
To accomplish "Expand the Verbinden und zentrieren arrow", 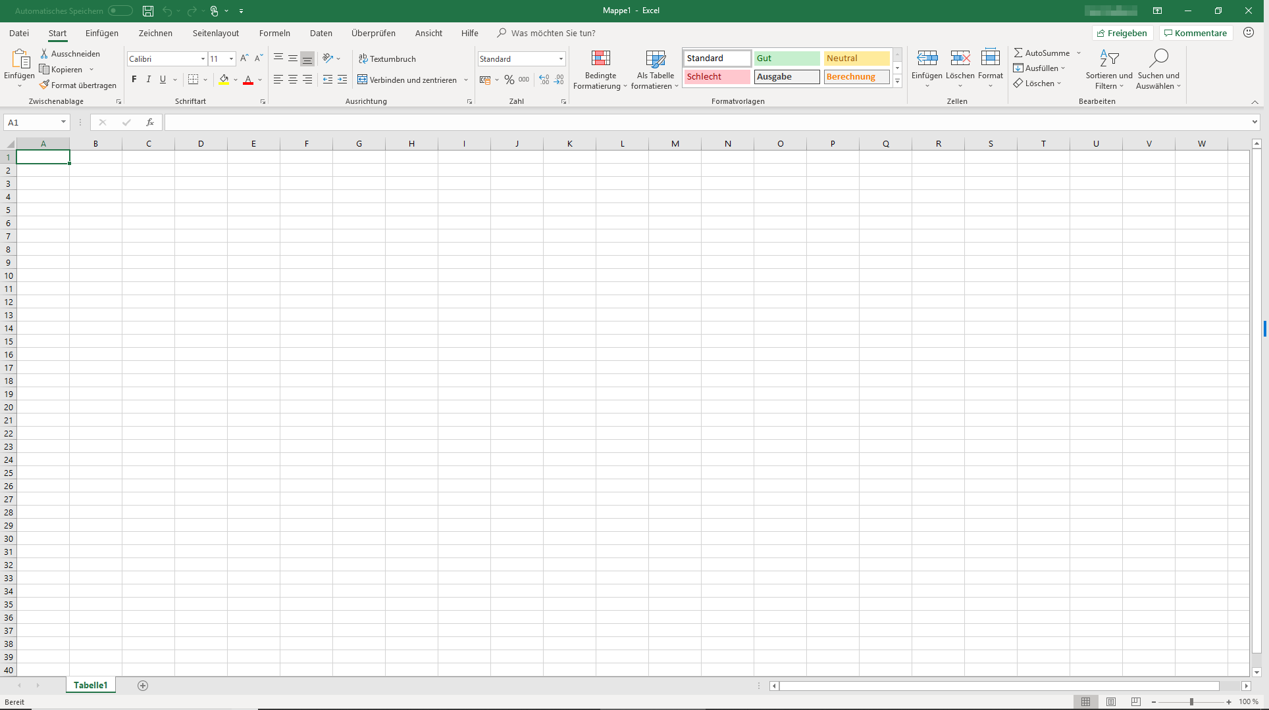I will point(466,80).
